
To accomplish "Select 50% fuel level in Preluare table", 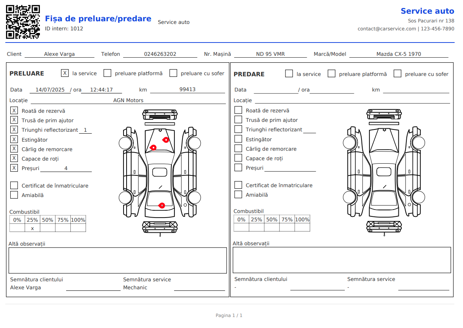I will coord(48,228).
